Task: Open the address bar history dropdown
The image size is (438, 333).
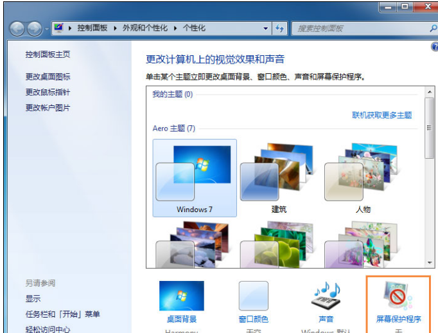Action: (265, 28)
